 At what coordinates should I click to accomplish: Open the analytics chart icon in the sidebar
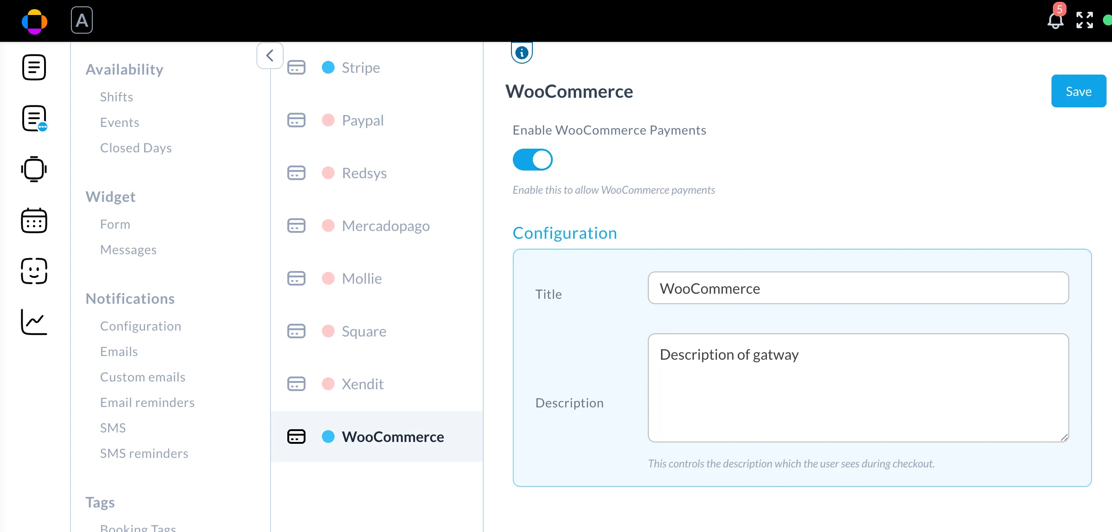pos(34,322)
